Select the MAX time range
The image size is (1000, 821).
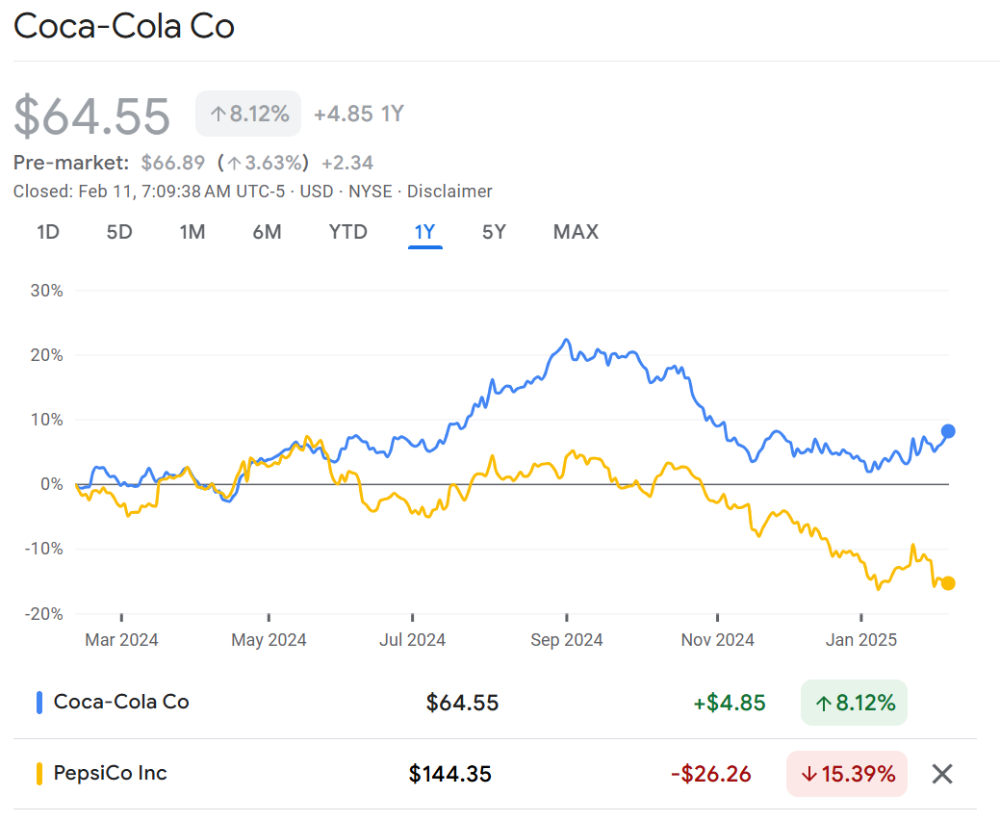tap(576, 232)
